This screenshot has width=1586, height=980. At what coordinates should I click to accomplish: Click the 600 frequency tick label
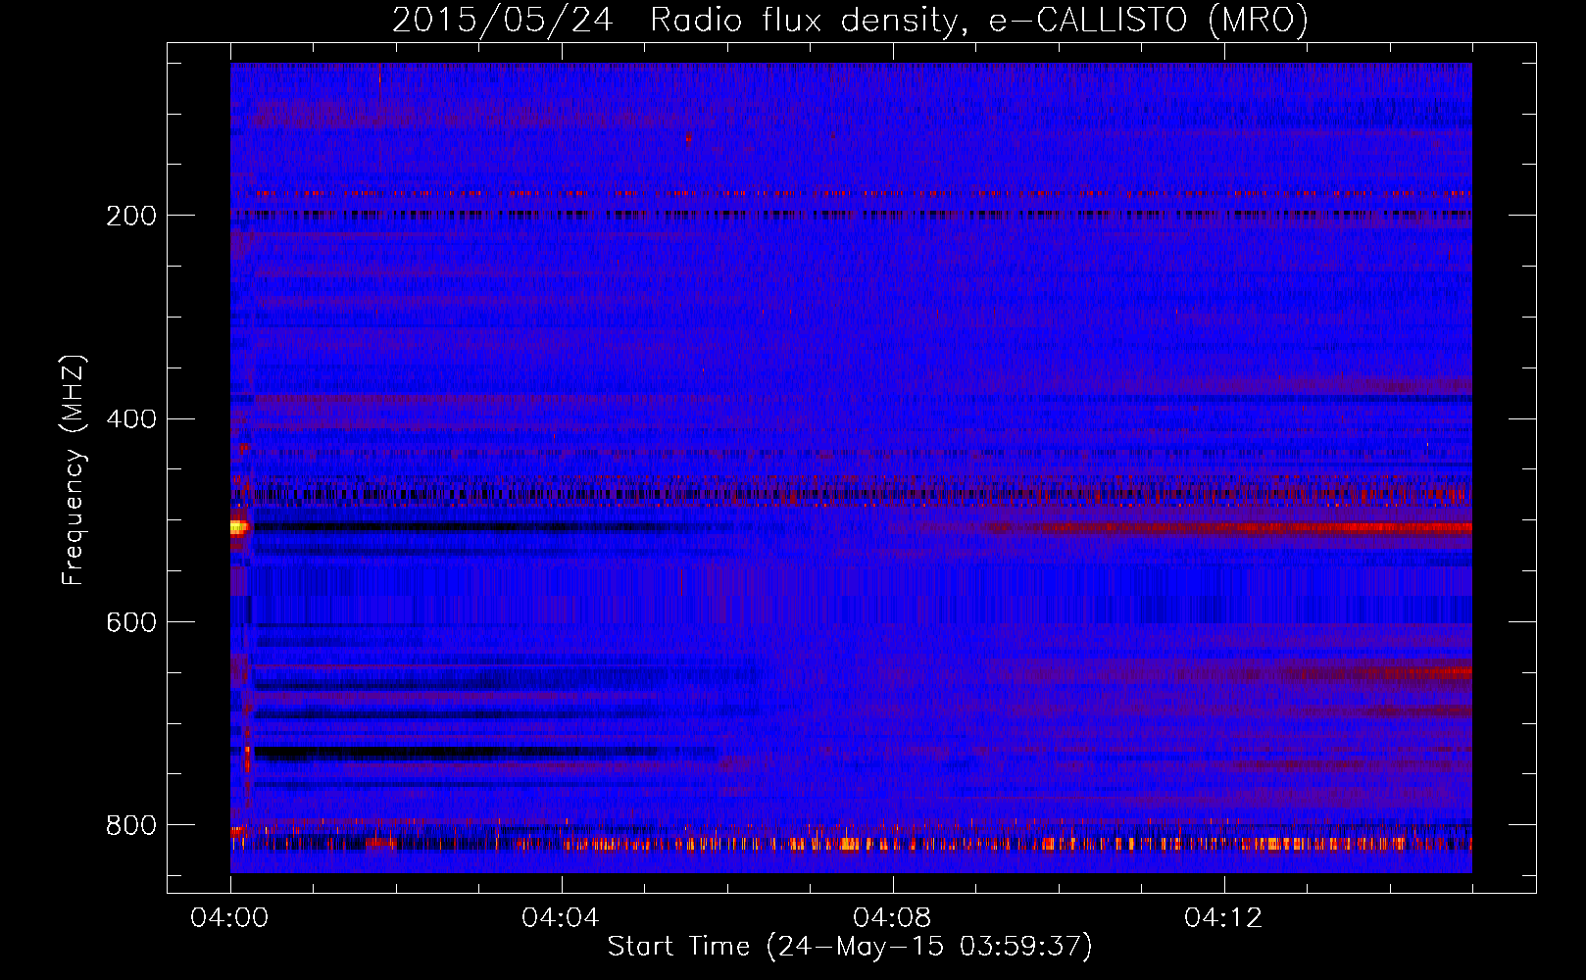point(131,623)
